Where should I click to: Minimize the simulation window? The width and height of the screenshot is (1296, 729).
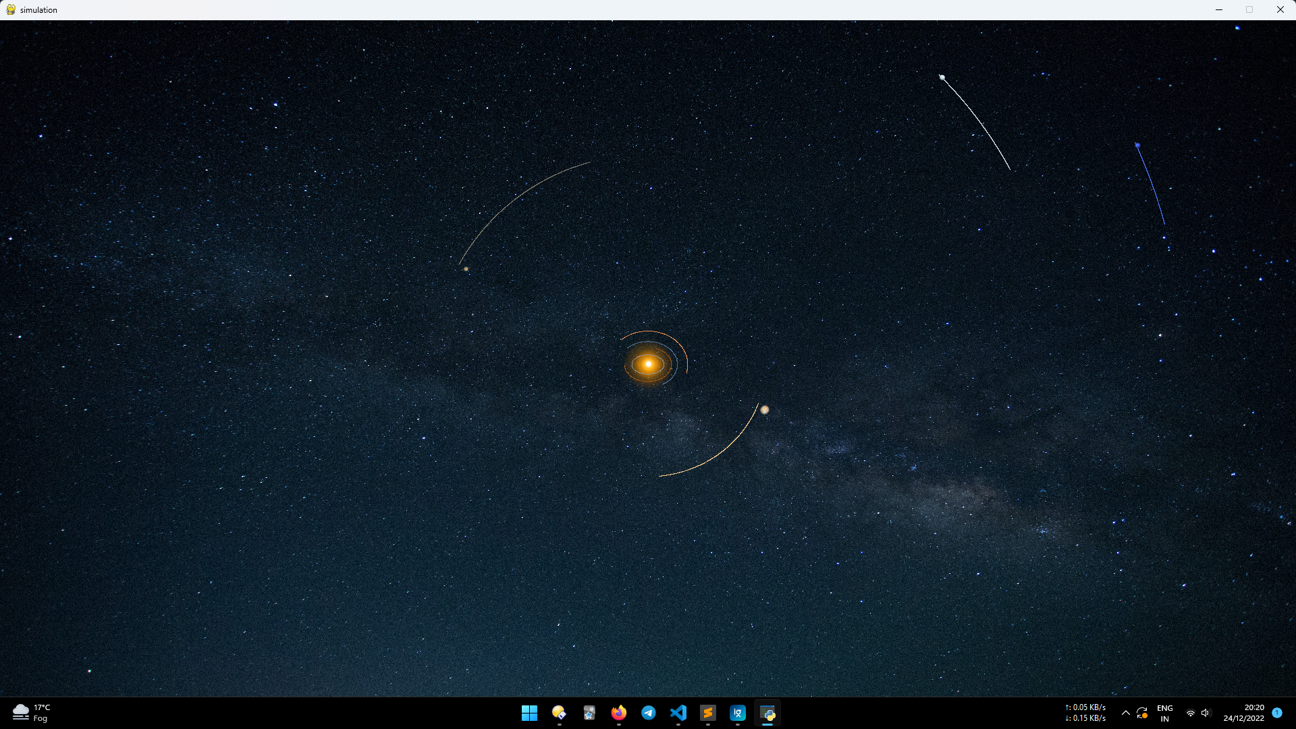coord(1219,9)
